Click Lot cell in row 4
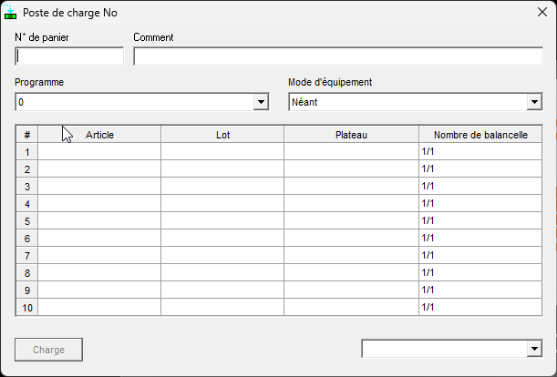The width and height of the screenshot is (557, 377). click(222, 204)
